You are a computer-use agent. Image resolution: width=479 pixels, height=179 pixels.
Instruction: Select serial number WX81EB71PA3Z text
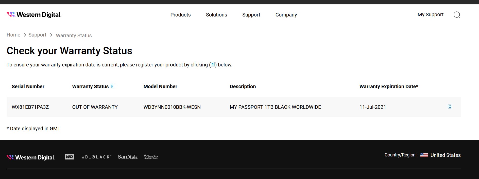coord(30,107)
